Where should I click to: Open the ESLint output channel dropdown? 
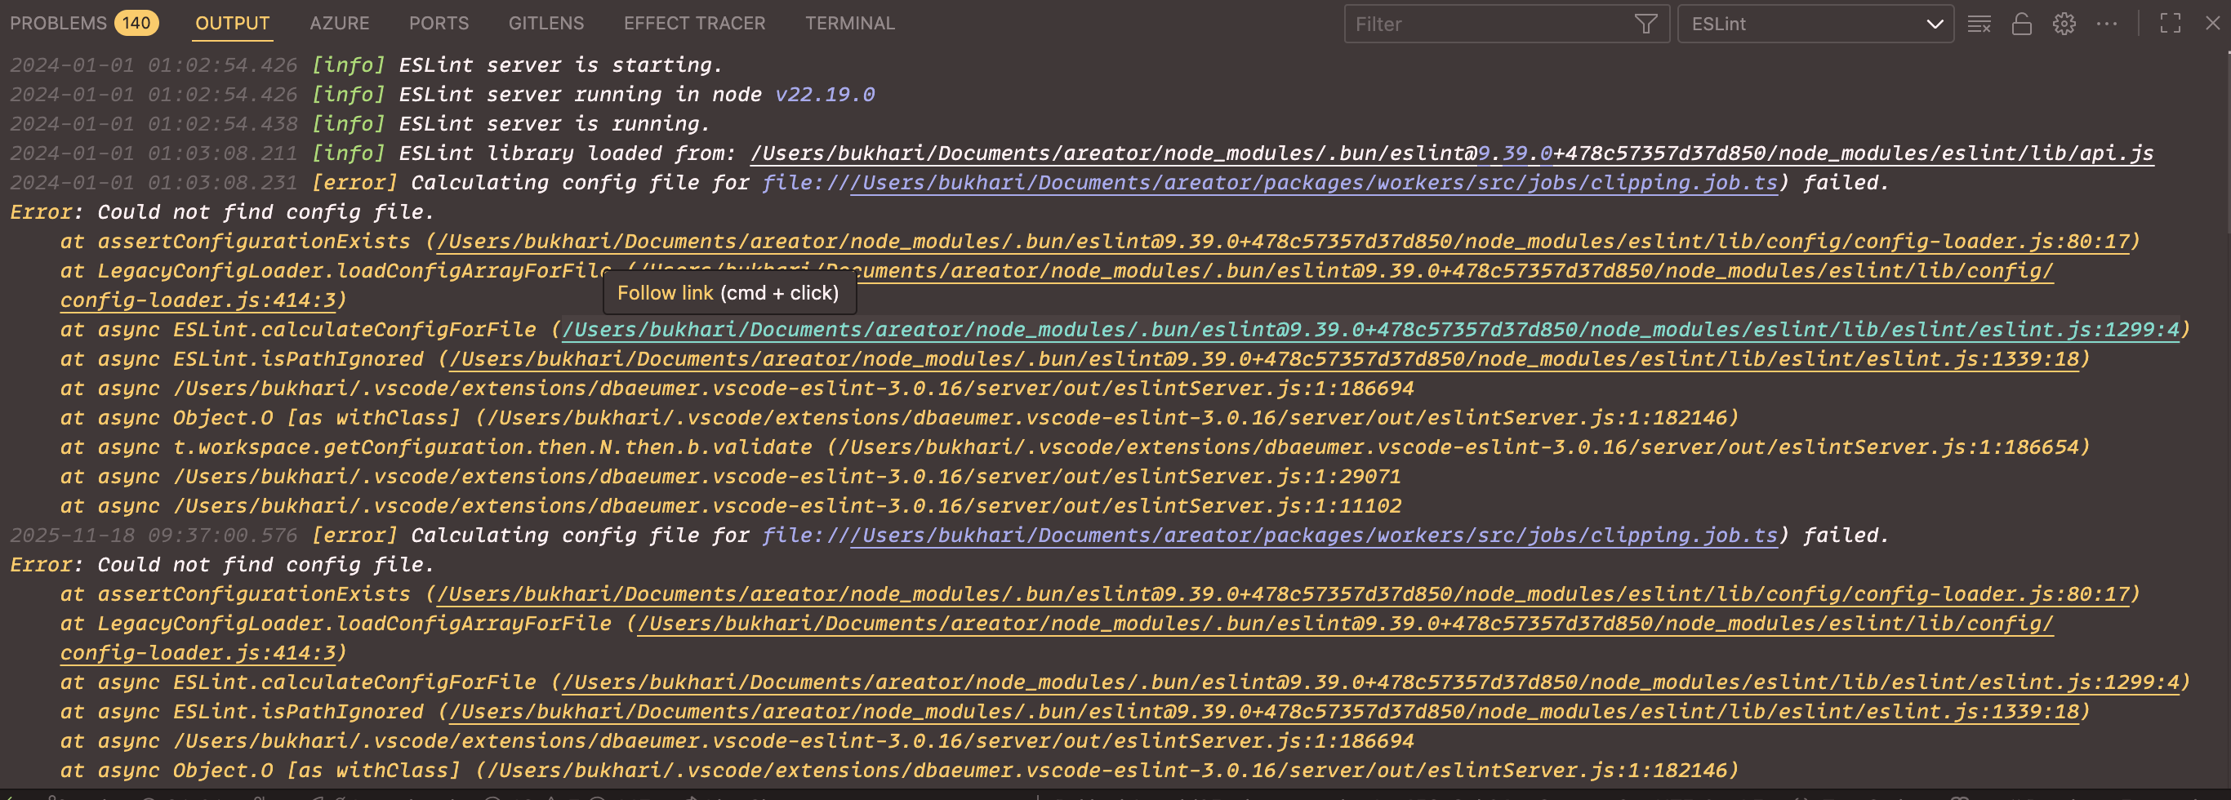click(x=1815, y=24)
